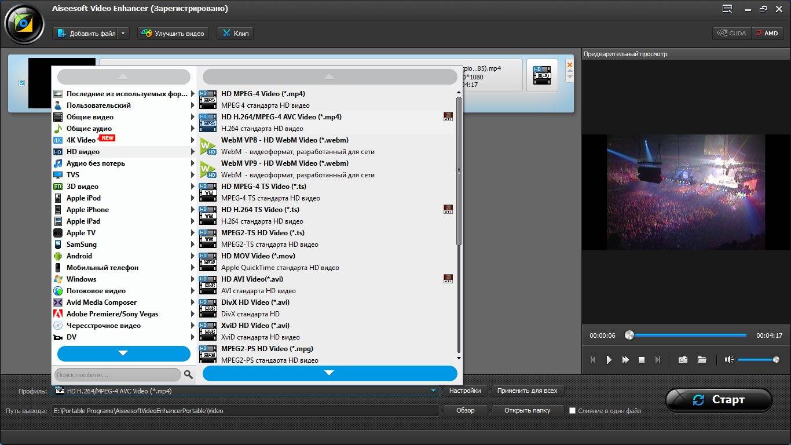Viewport: 791px width, 445px height.
Task: Choose 'HD MOV Video (*.mov)' format
Action: [258, 256]
